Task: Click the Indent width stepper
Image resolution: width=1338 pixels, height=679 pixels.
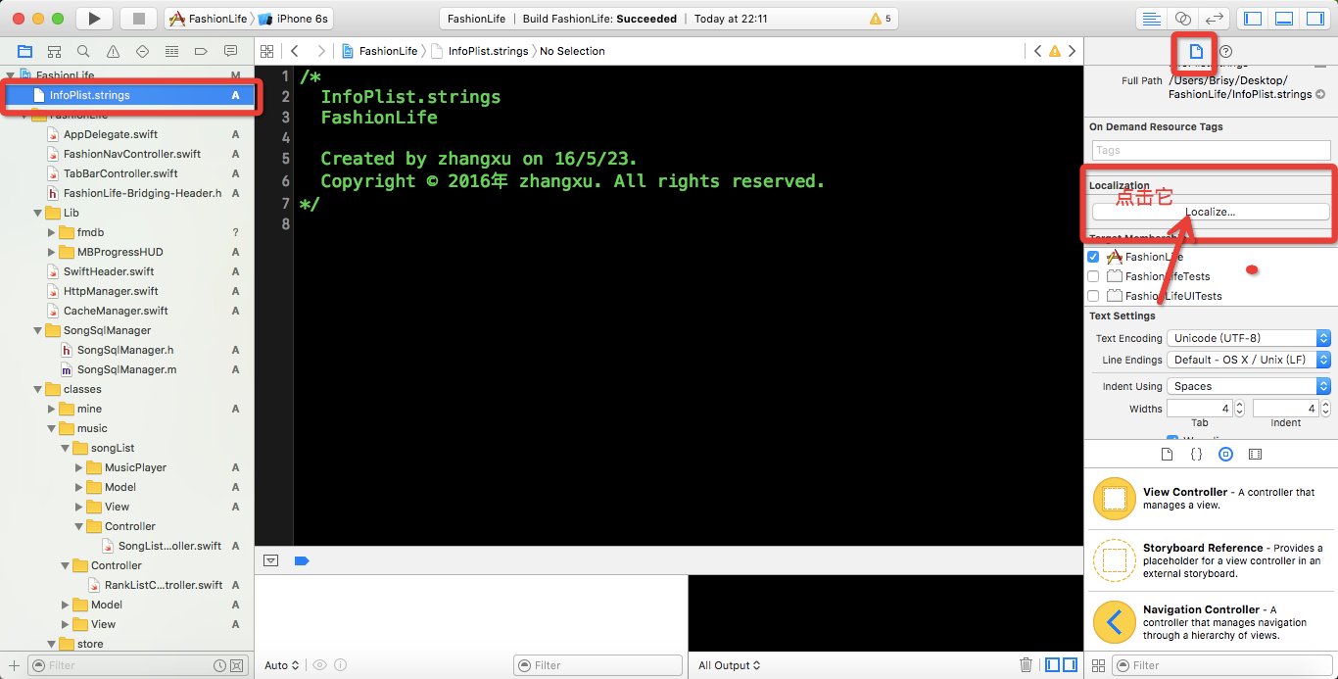Action: point(1325,409)
